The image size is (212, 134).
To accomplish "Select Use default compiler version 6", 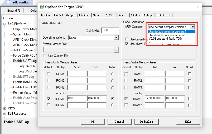I will 167,35.
